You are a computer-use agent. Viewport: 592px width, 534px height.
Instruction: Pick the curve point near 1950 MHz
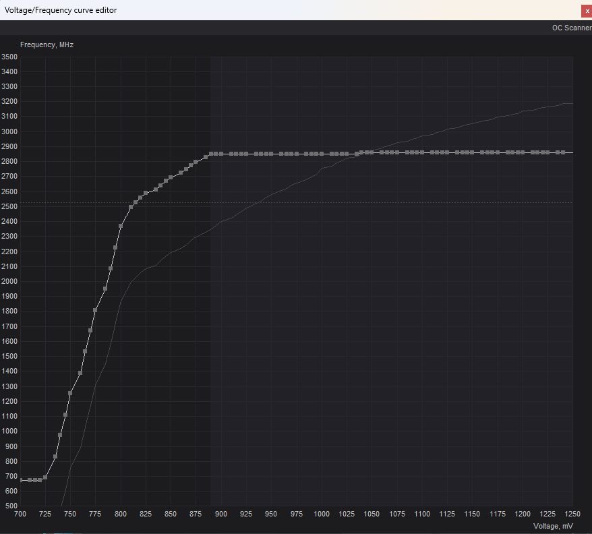coord(105,289)
